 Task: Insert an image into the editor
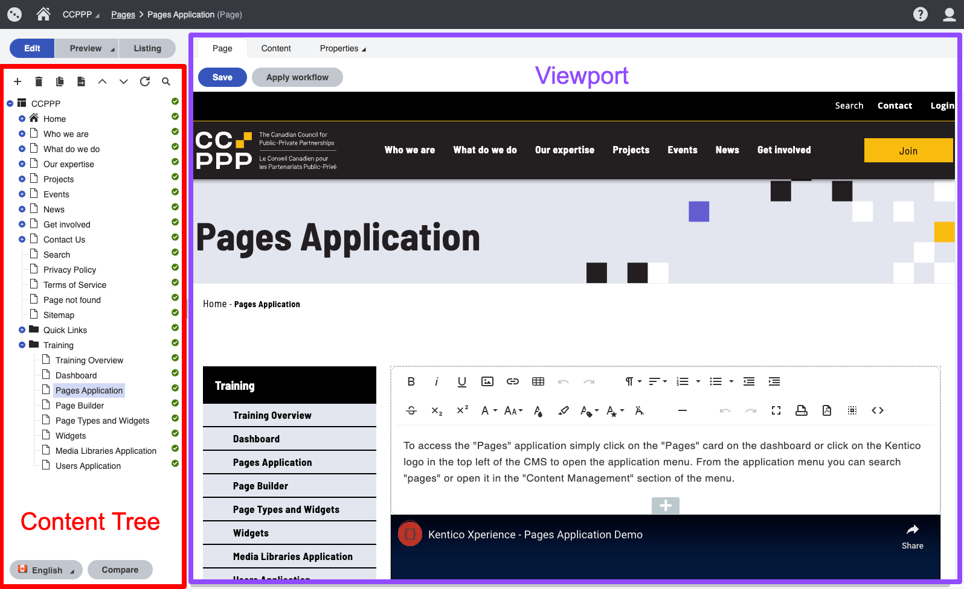487,381
